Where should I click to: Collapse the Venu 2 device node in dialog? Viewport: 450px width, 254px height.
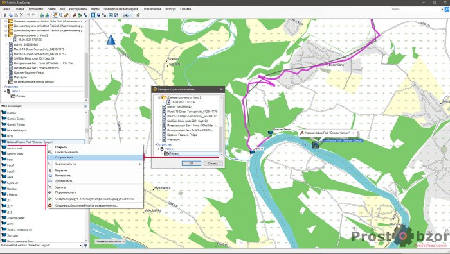click(158, 149)
